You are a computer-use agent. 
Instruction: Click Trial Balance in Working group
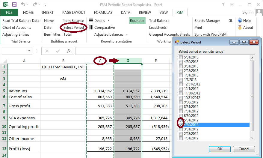pyautogui.click(x=159, y=20)
